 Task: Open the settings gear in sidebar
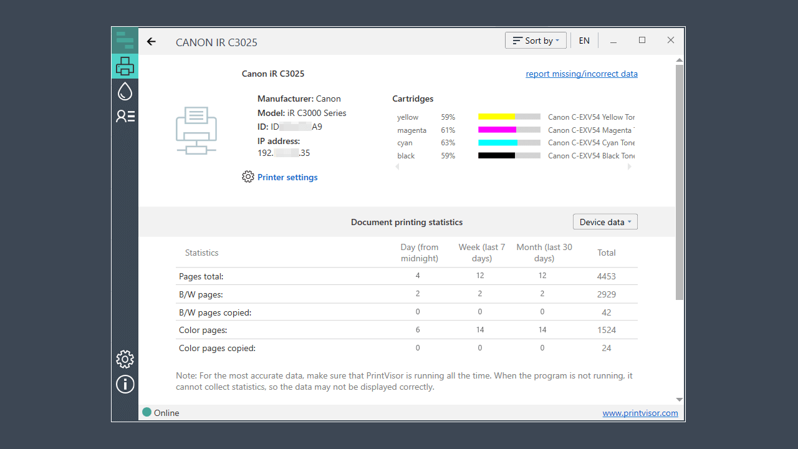[x=125, y=359]
